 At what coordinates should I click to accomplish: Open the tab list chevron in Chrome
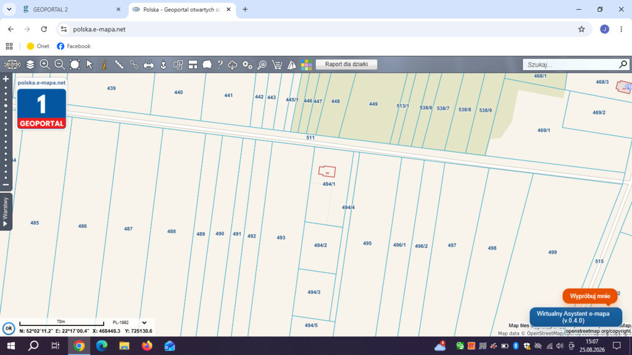9,9
